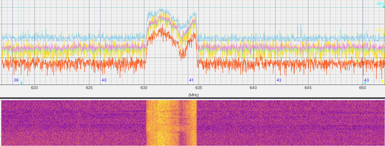The image size is (385, 146).
Task: Click the channel 43 label
Action: (x=366, y=80)
